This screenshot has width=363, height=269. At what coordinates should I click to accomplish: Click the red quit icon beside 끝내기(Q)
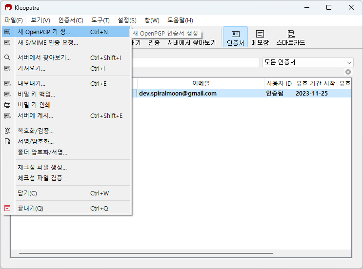tap(7, 208)
